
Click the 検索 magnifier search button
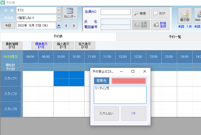tap(141, 14)
